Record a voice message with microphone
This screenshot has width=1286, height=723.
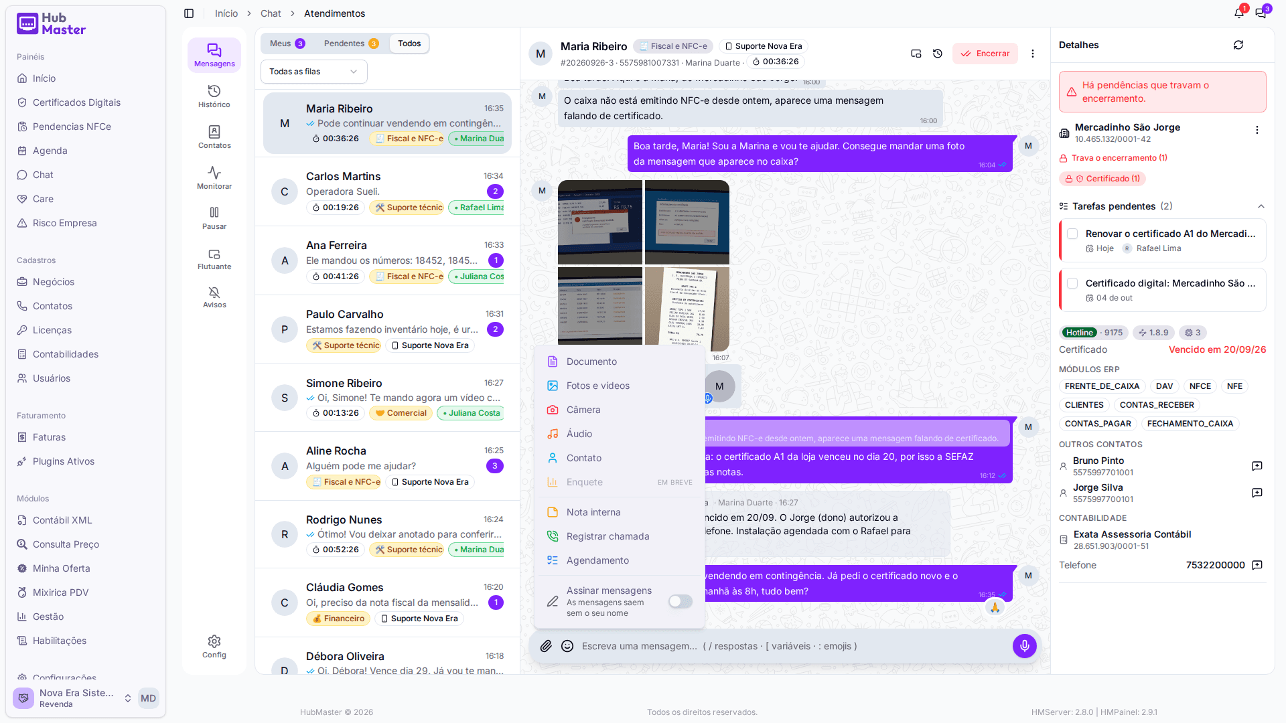pyautogui.click(x=1025, y=646)
